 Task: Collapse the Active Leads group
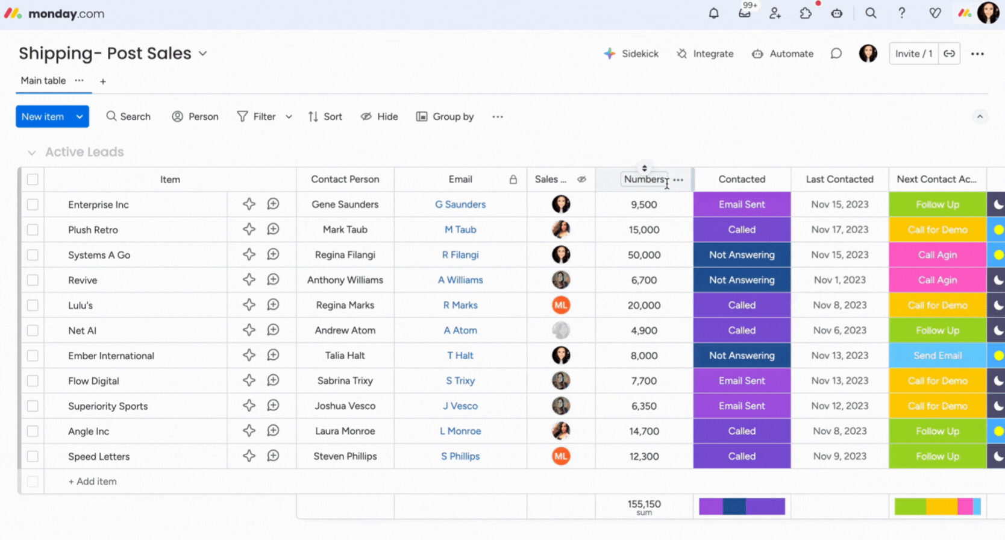(x=32, y=152)
